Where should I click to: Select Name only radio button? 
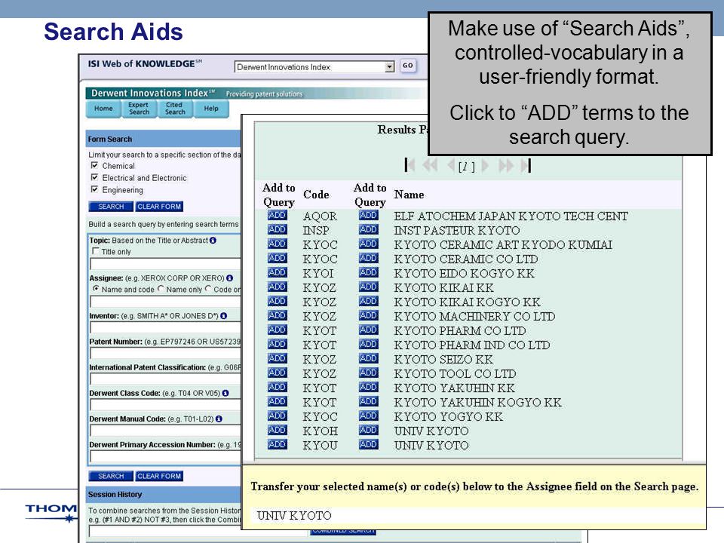161,289
